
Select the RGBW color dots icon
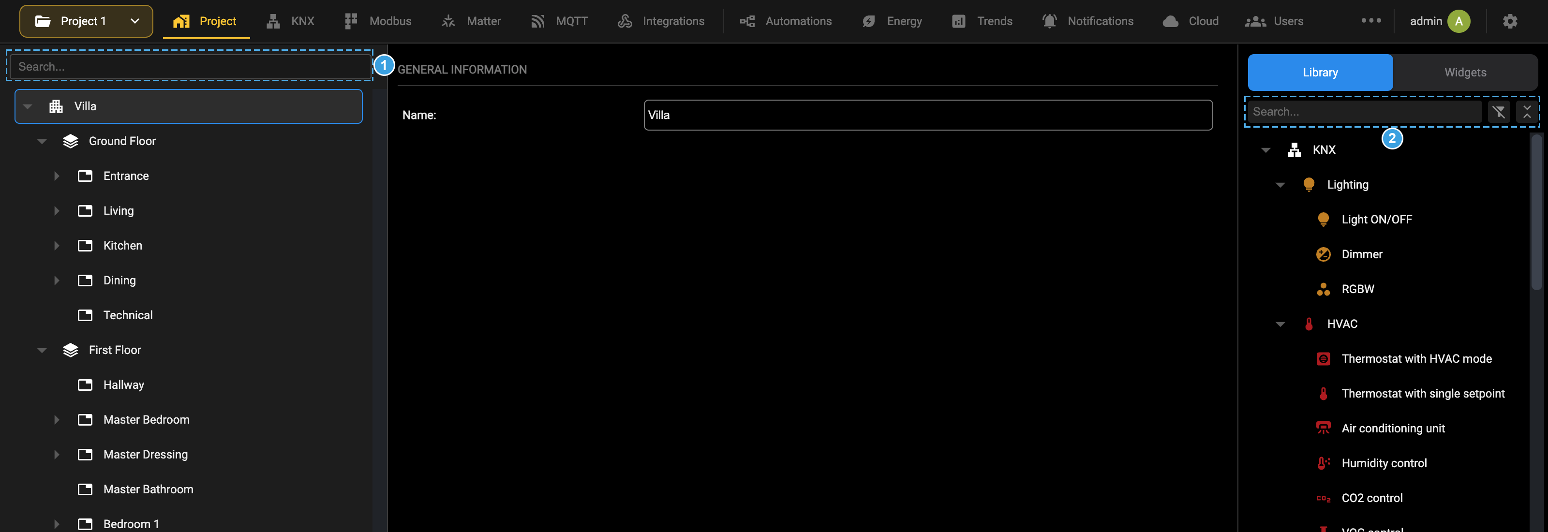click(x=1323, y=289)
